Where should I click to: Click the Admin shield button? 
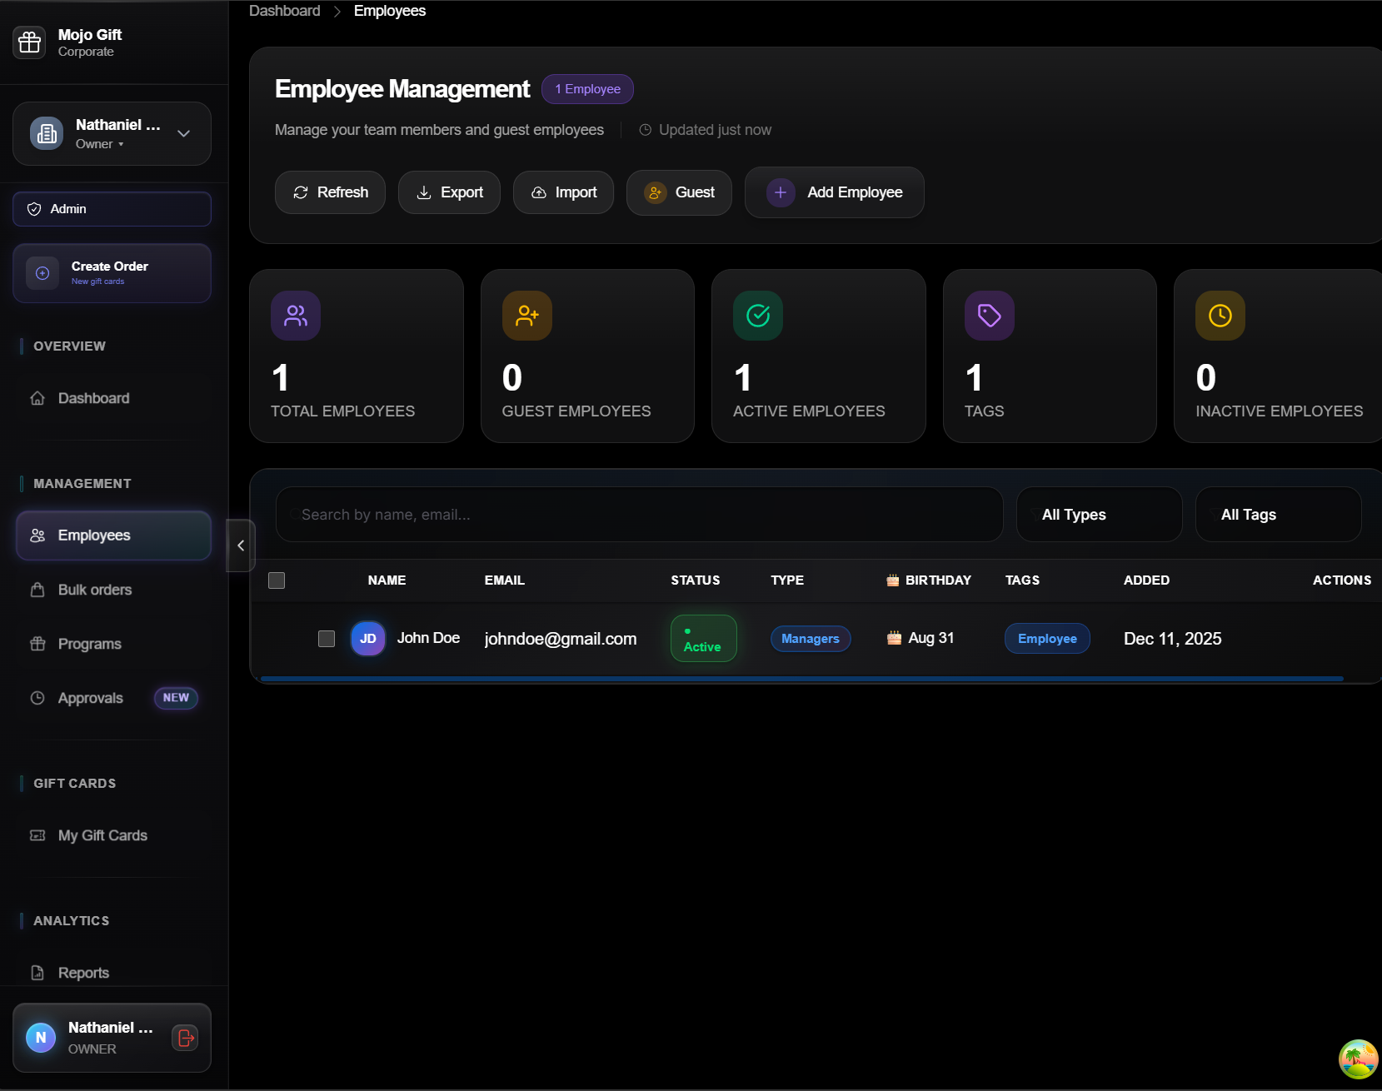112,209
